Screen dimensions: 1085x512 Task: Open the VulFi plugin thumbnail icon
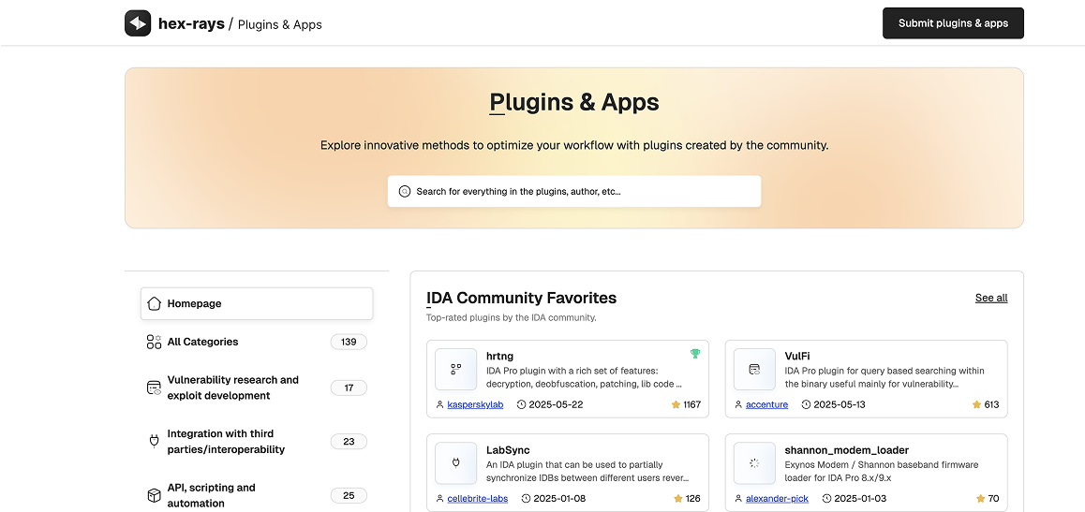[x=754, y=369]
